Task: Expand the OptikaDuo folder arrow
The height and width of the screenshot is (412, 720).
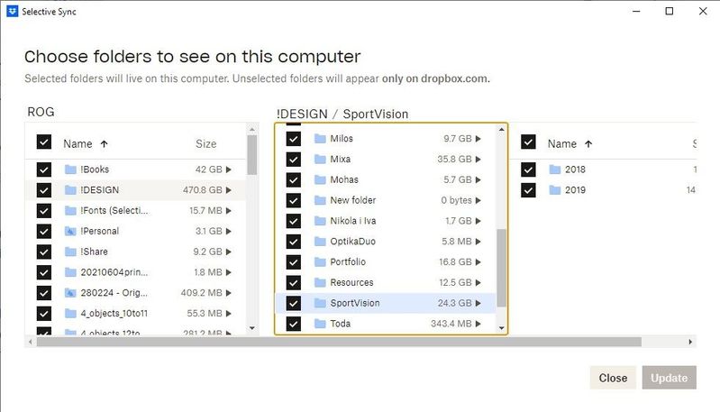Action: coord(478,242)
